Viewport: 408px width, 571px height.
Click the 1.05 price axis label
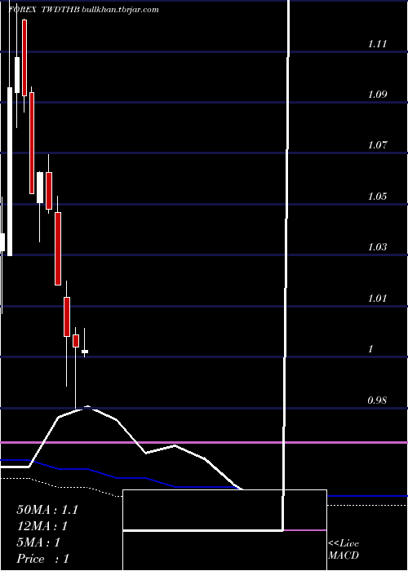pyautogui.click(x=377, y=197)
